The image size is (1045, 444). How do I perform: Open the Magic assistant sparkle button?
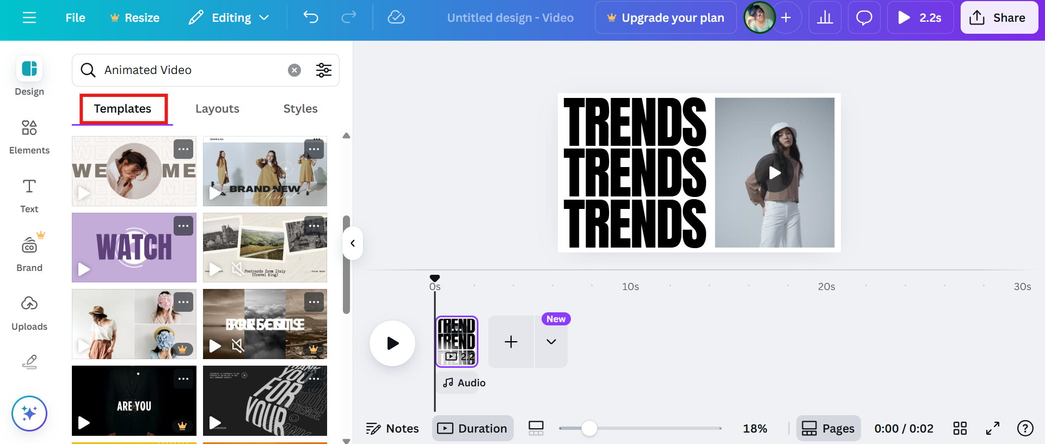coord(29,414)
